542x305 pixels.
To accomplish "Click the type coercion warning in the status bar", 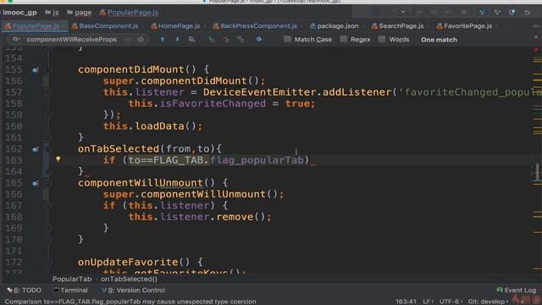I will (x=130, y=302).
